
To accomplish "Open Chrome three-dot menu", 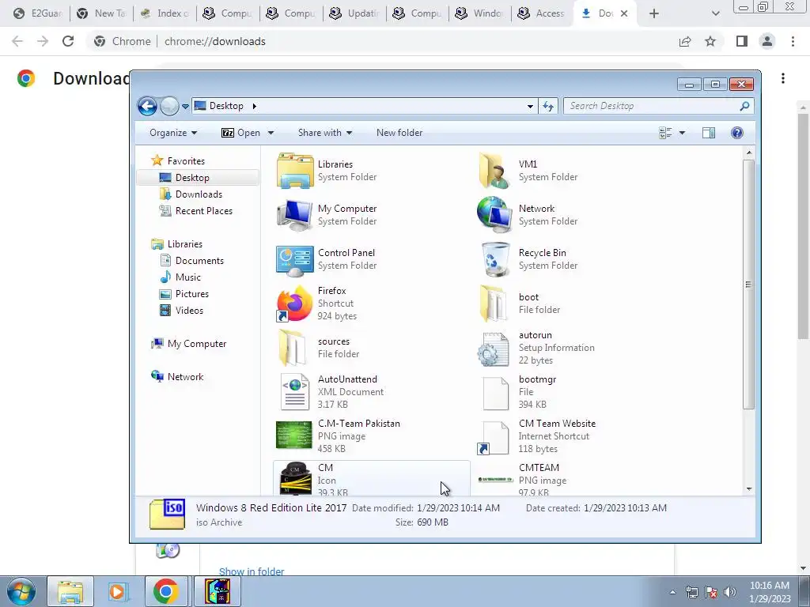I will (x=793, y=41).
